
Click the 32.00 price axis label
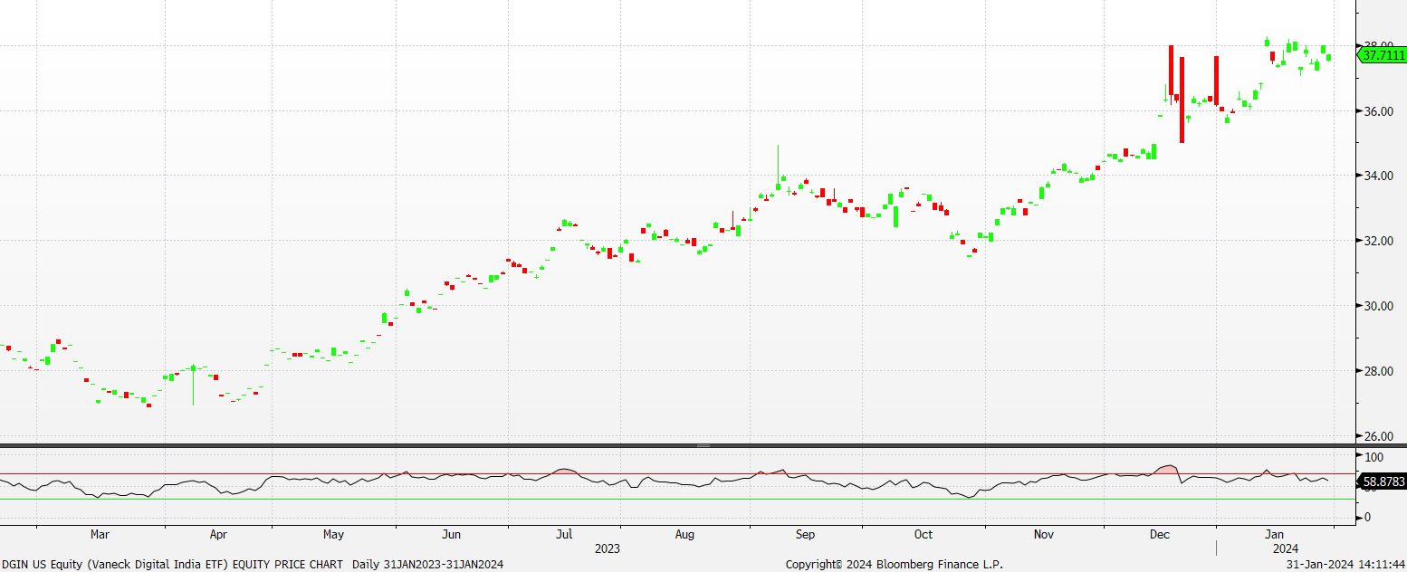(x=1378, y=241)
